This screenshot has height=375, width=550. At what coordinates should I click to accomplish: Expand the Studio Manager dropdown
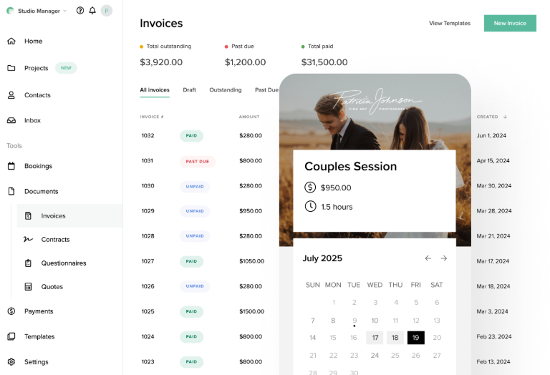(x=64, y=11)
